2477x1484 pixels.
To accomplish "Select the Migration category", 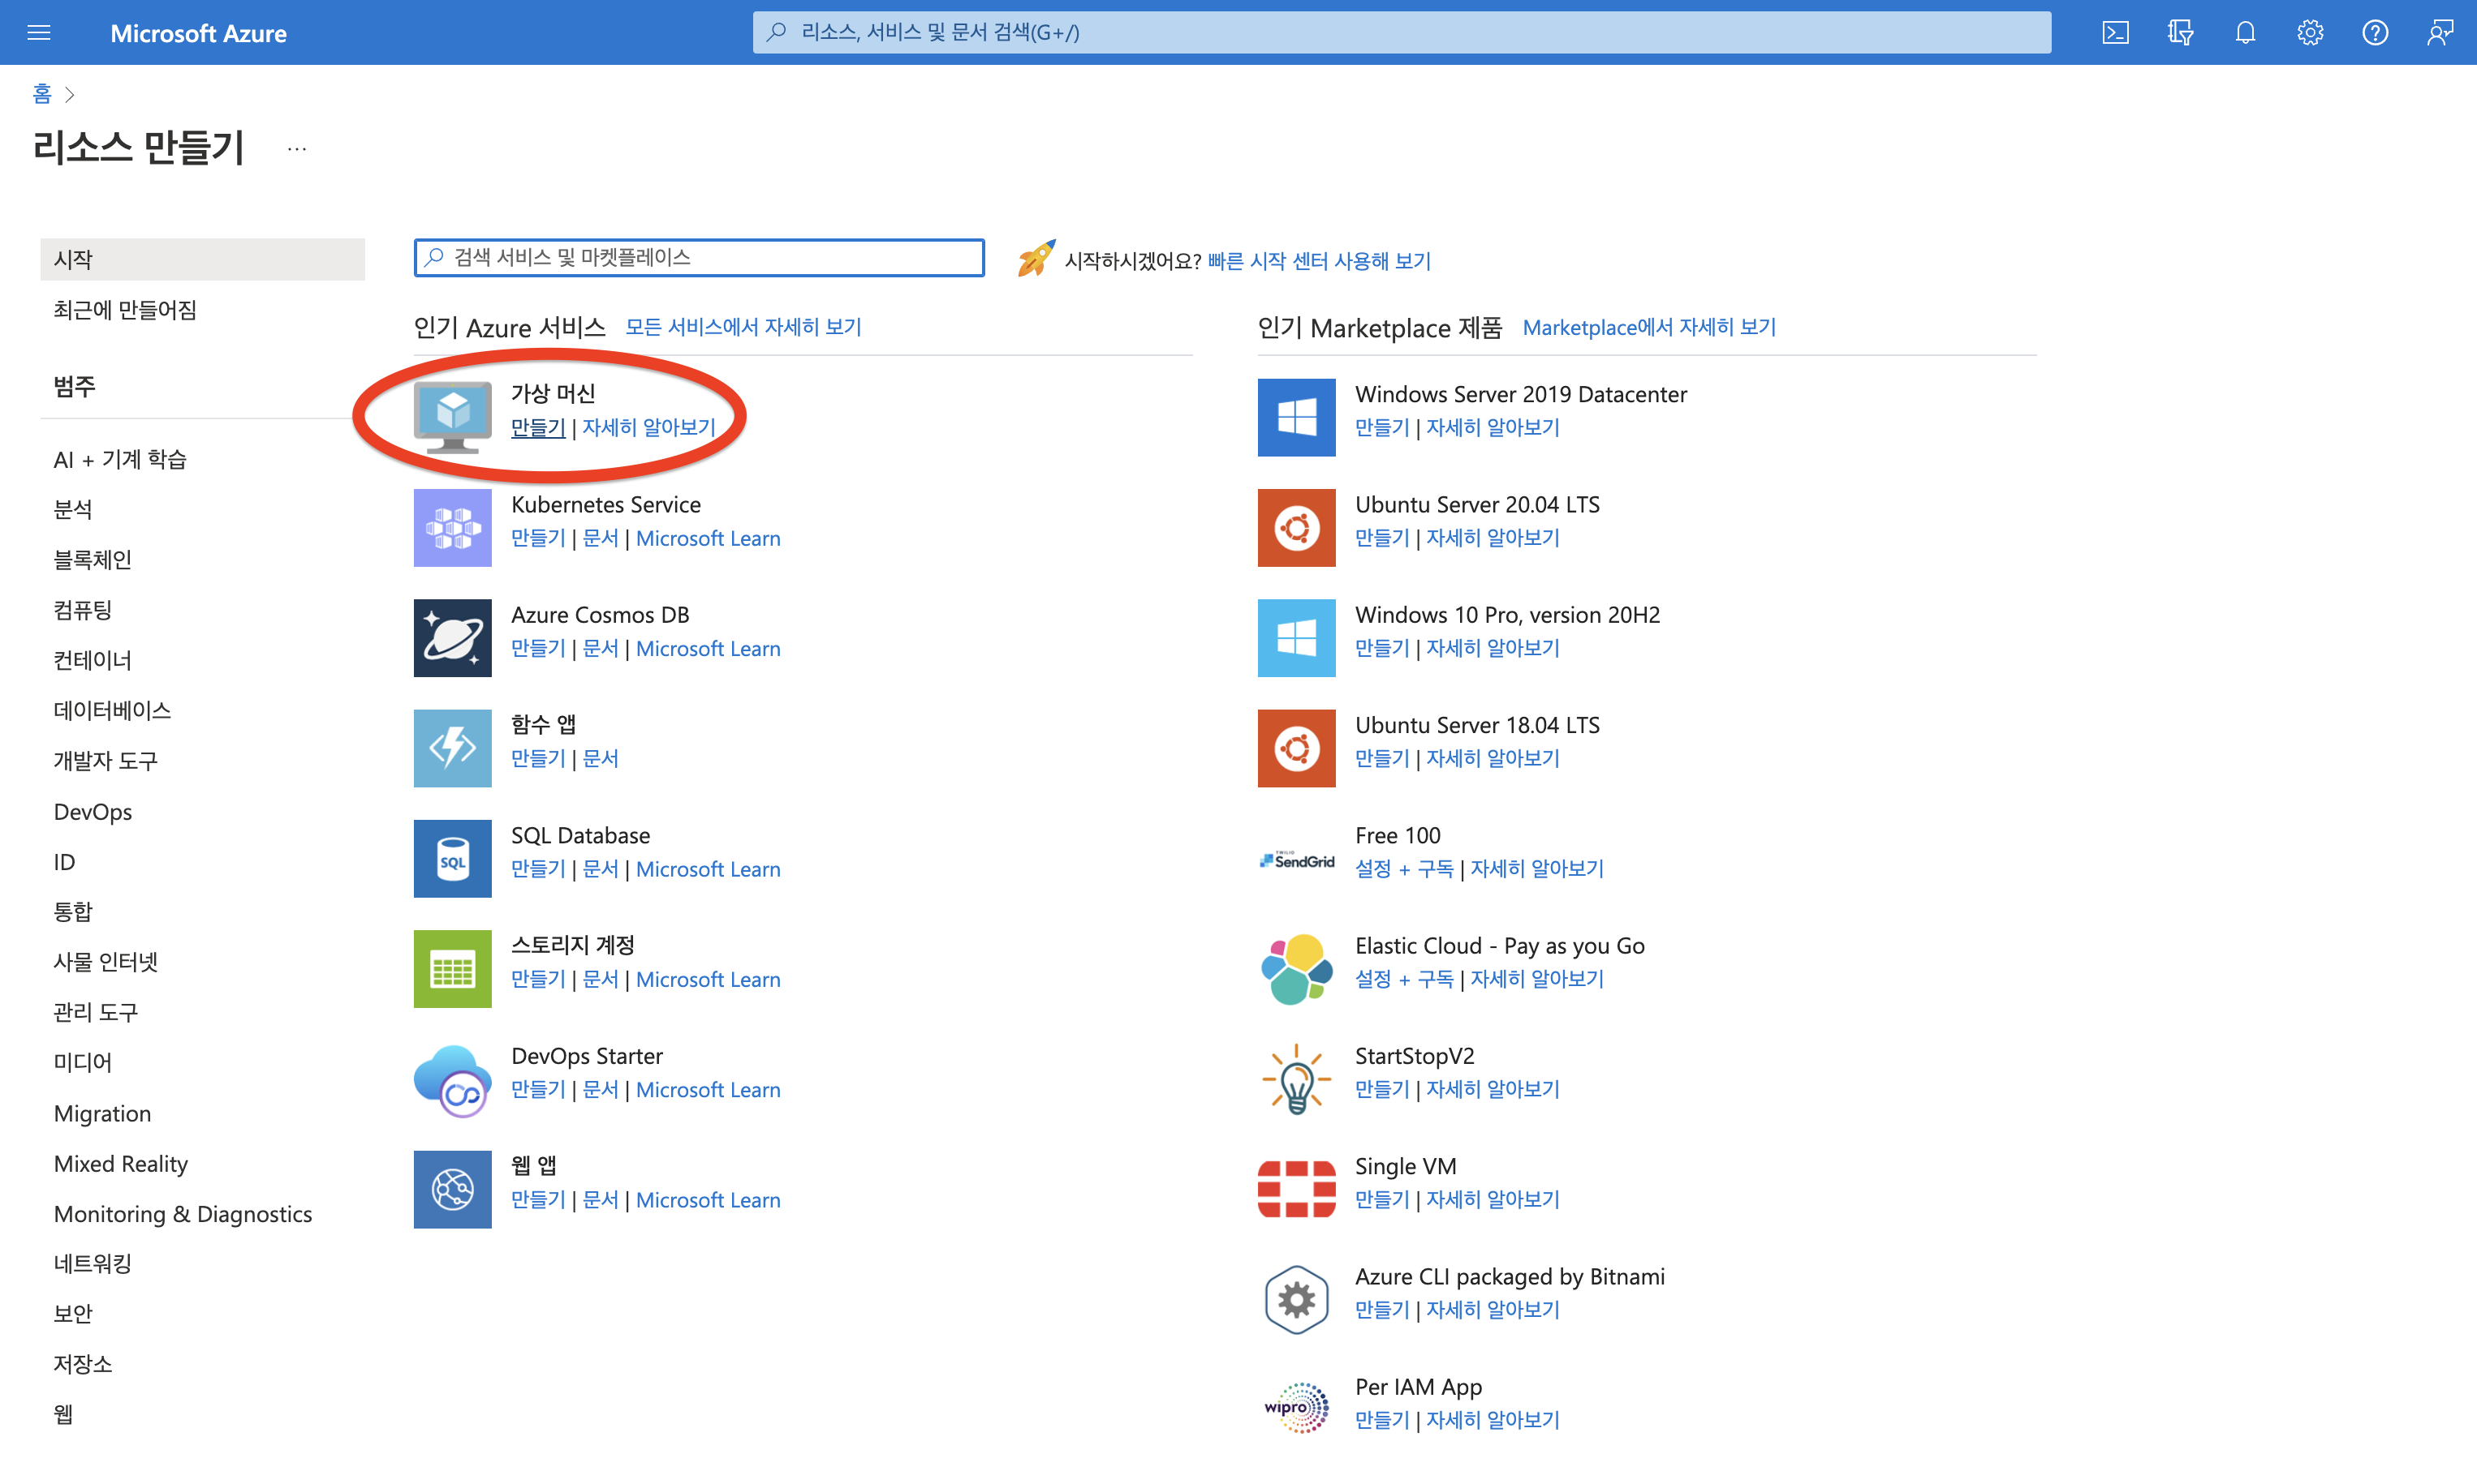I will (102, 1113).
